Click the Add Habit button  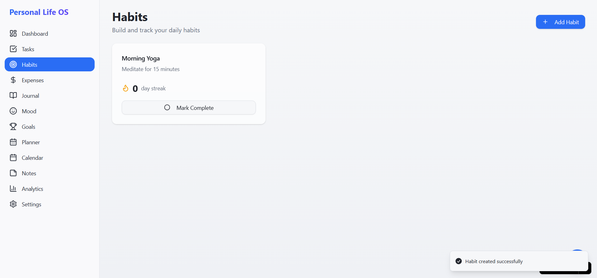click(x=560, y=22)
